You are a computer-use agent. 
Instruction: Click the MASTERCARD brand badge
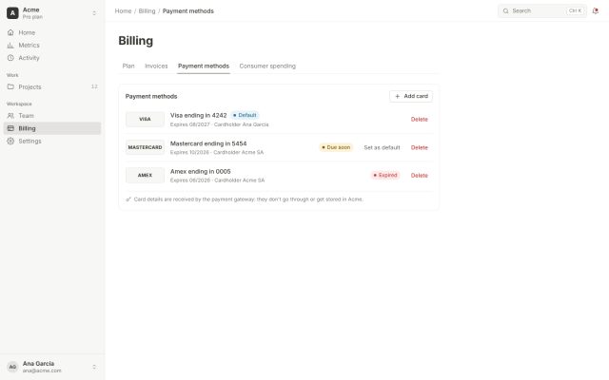click(x=145, y=147)
